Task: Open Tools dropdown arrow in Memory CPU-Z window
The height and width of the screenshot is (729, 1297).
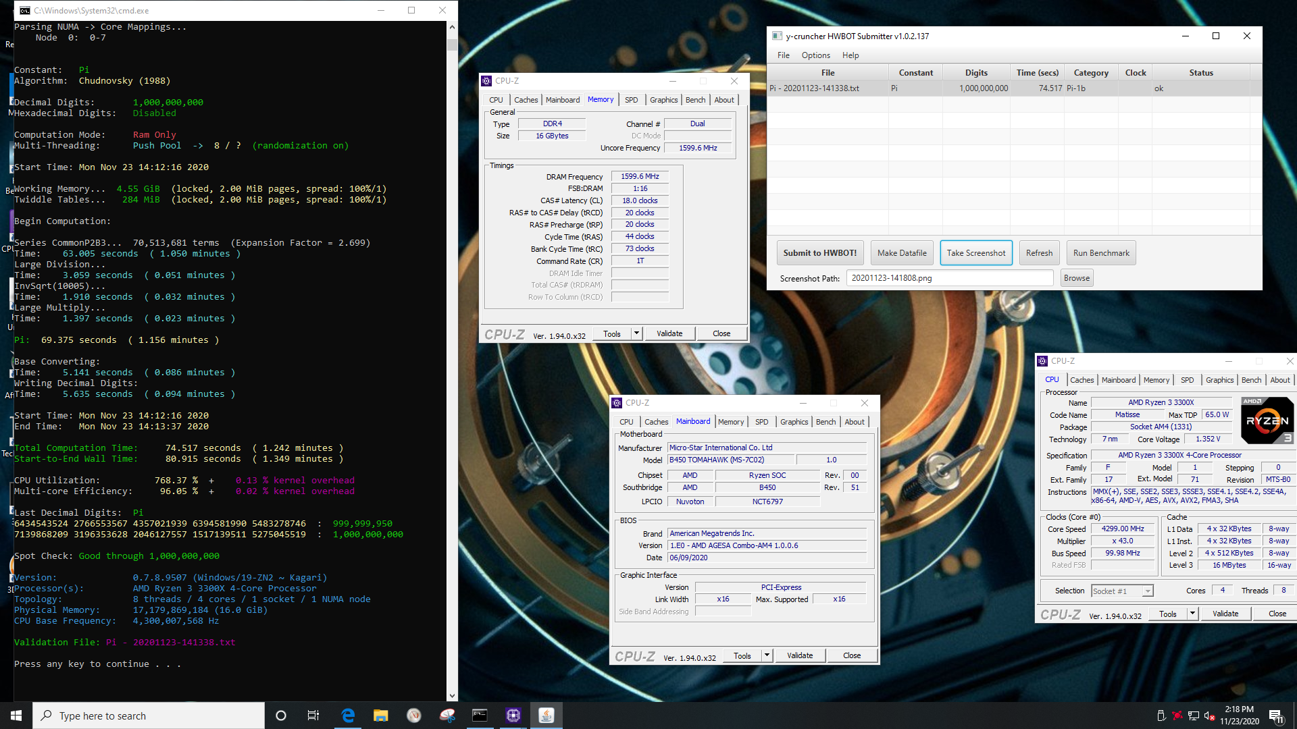Action: pyautogui.click(x=636, y=333)
